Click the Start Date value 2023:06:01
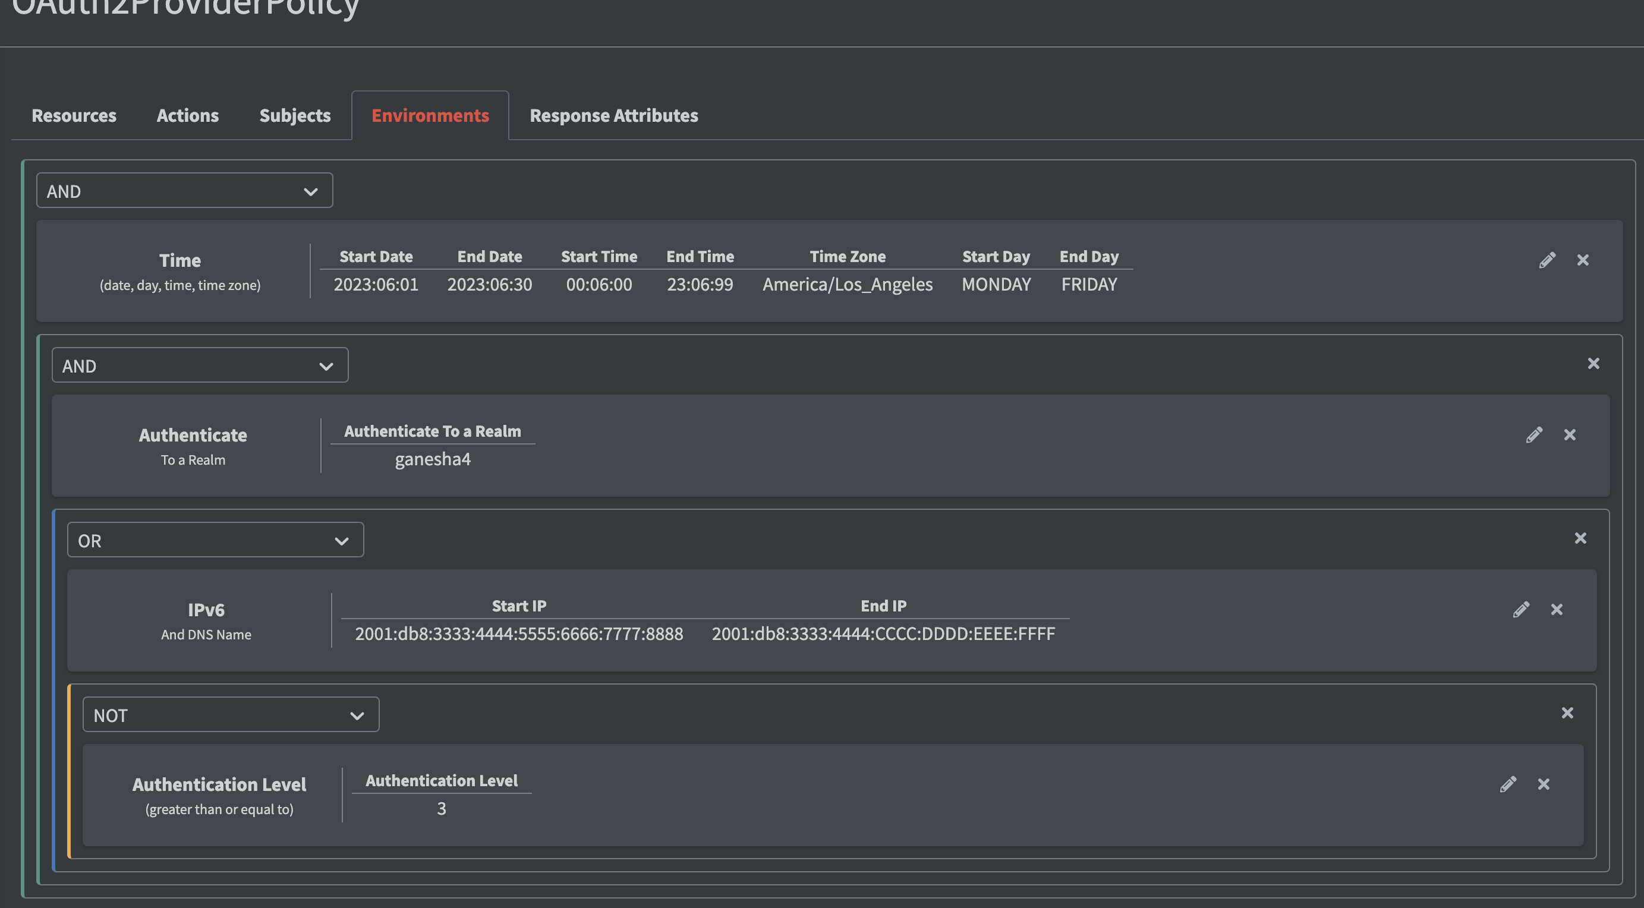This screenshot has height=908, width=1644. pyautogui.click(x=376, y=285)
